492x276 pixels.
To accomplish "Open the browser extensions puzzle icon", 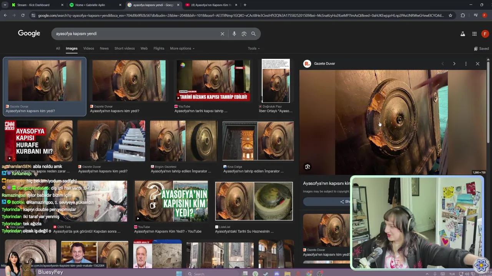I will click(463, 15).
